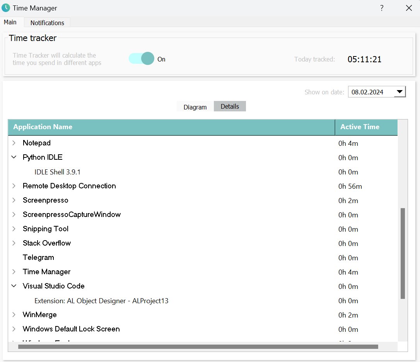The height and width of the screenshot is (362, 420).
Task: Click the vertical scrollbar thumb
Action: [x=403, y=253]
